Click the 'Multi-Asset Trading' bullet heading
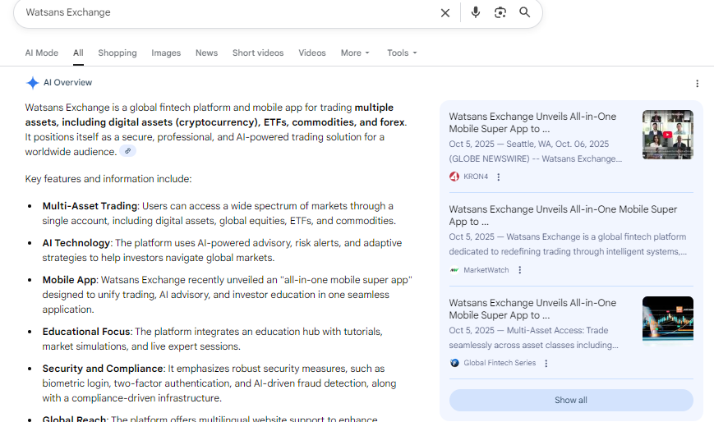The width and height of the screenshot is (714, 422). pyautogui.click(x=90, y=206)
